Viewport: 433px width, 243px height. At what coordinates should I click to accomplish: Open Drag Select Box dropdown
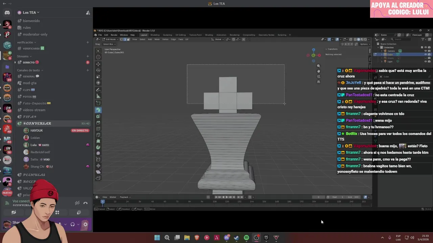(x=109, y=44)
